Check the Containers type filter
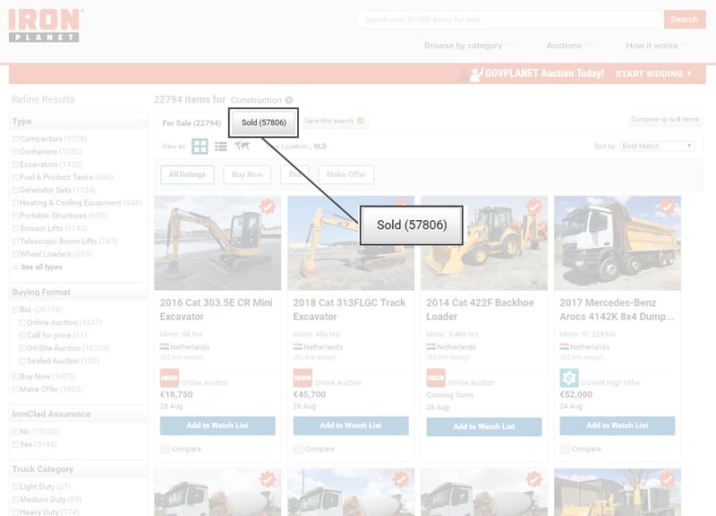 pos(15,151)
